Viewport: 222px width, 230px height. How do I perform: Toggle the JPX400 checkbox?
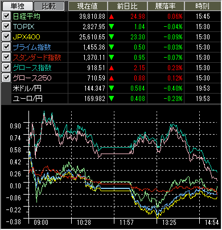tap(6, 37)
